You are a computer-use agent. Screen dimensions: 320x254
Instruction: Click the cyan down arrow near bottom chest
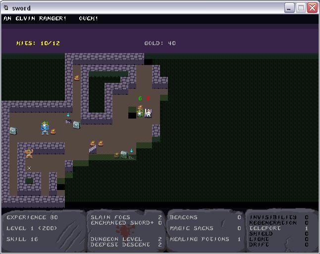point(132,151)
